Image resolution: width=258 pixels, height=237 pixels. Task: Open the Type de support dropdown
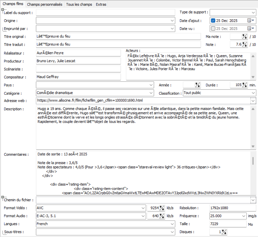[x=253, y=12]
